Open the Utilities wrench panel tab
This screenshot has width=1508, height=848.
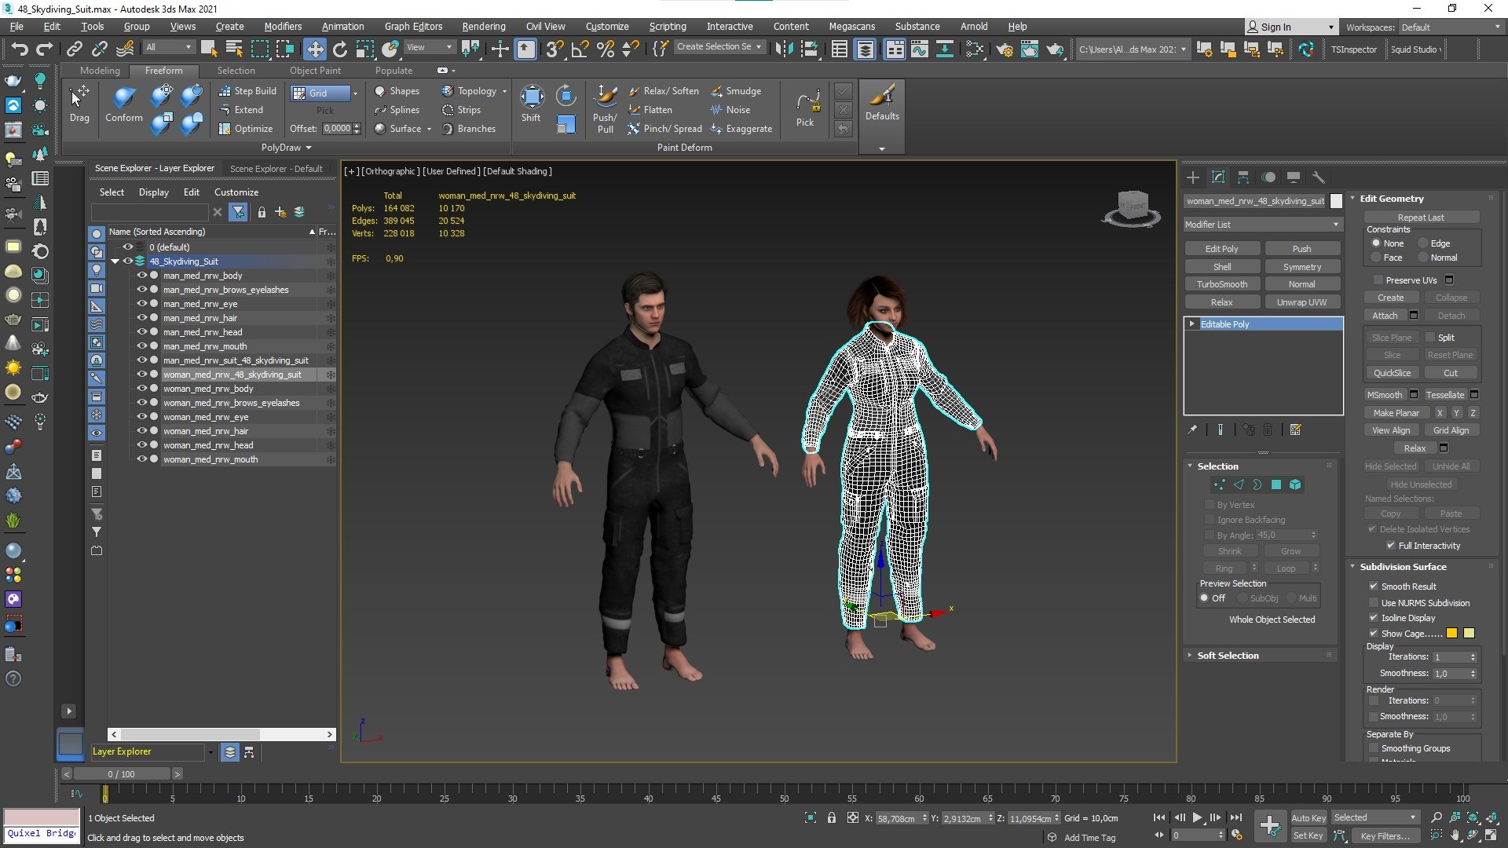tap(1319, 177)
